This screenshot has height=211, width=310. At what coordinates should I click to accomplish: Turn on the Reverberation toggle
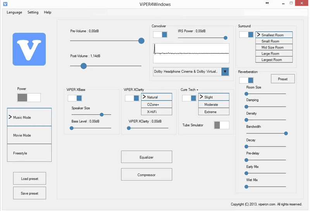tap(246, 80)
